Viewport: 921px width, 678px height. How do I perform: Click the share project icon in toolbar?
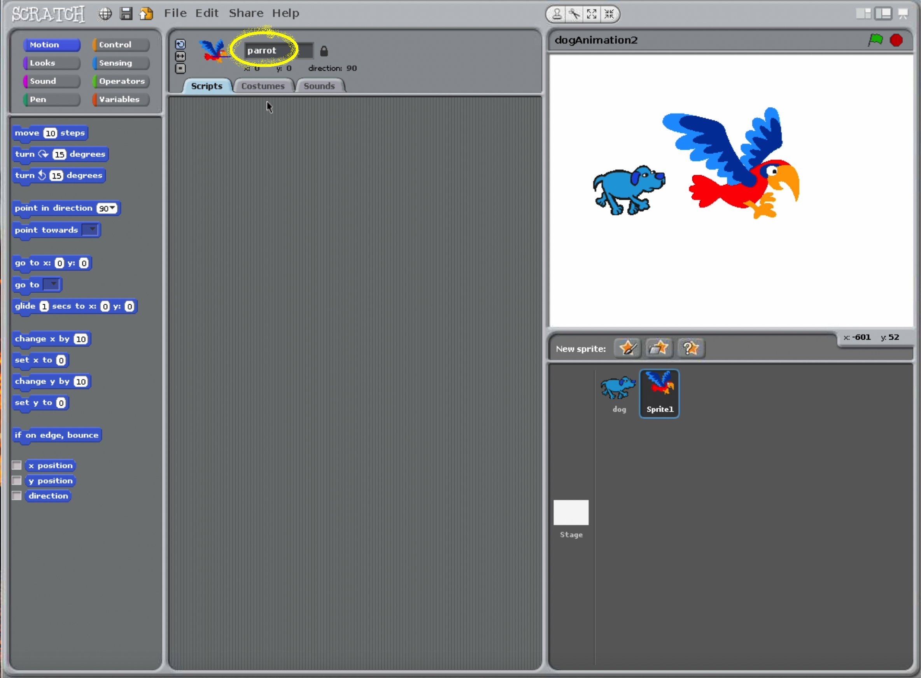[146, 14]
